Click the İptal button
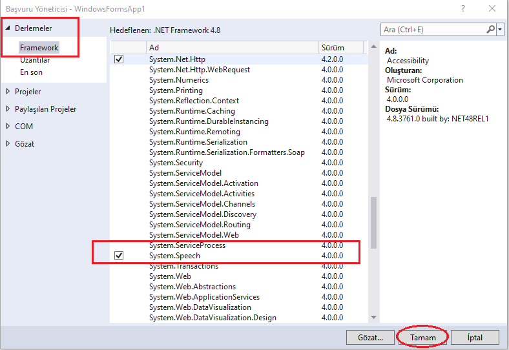This screenshot has width=509, height=350. (x=475, y=338)
